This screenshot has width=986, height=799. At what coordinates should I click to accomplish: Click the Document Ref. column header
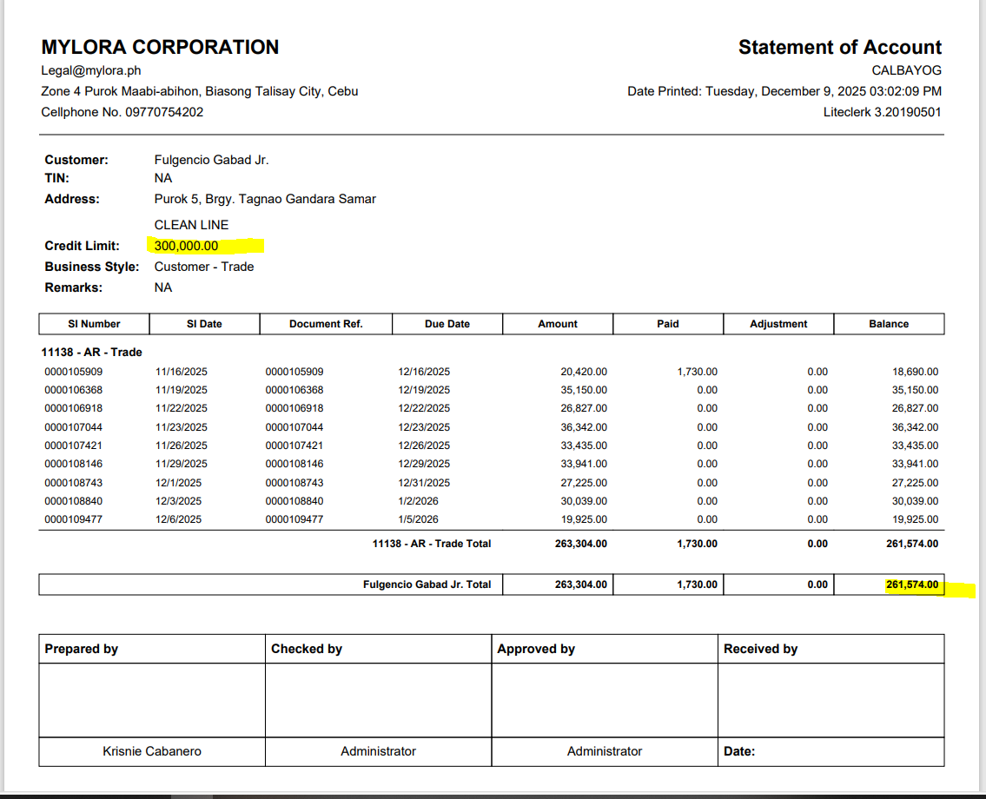click(326, 324)
